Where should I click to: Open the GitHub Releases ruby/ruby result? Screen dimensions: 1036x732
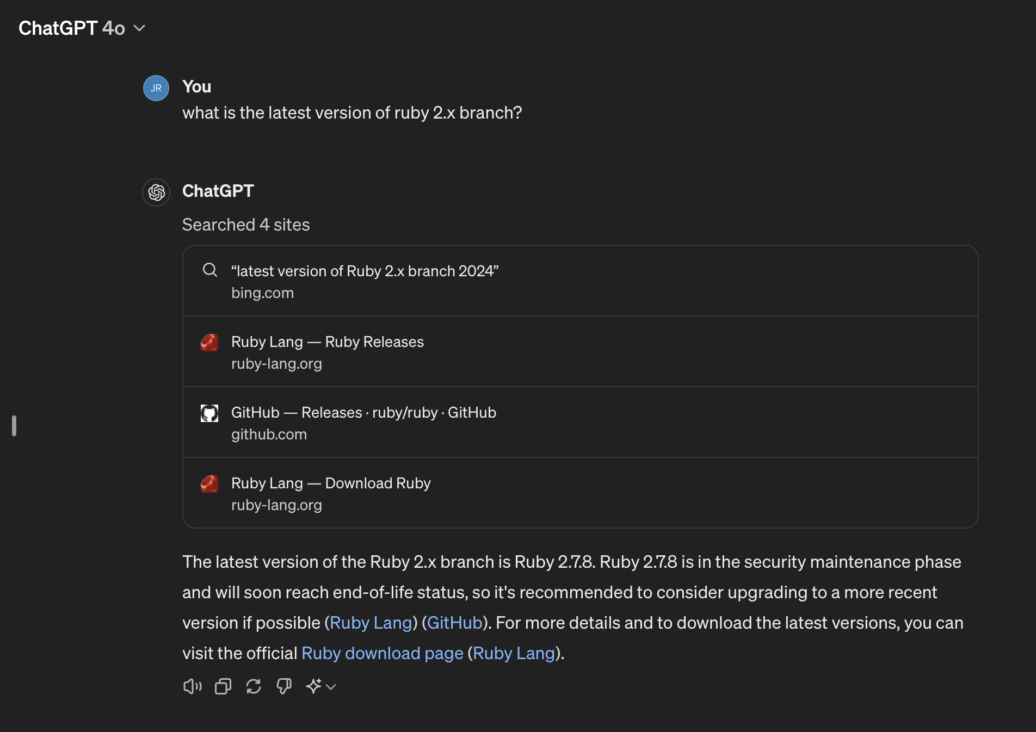click(581, 423)
